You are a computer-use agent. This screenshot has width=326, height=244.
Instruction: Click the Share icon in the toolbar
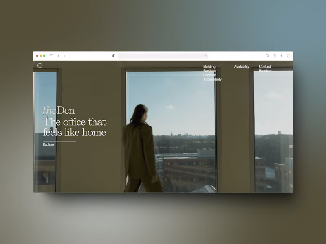coord(274,56)
